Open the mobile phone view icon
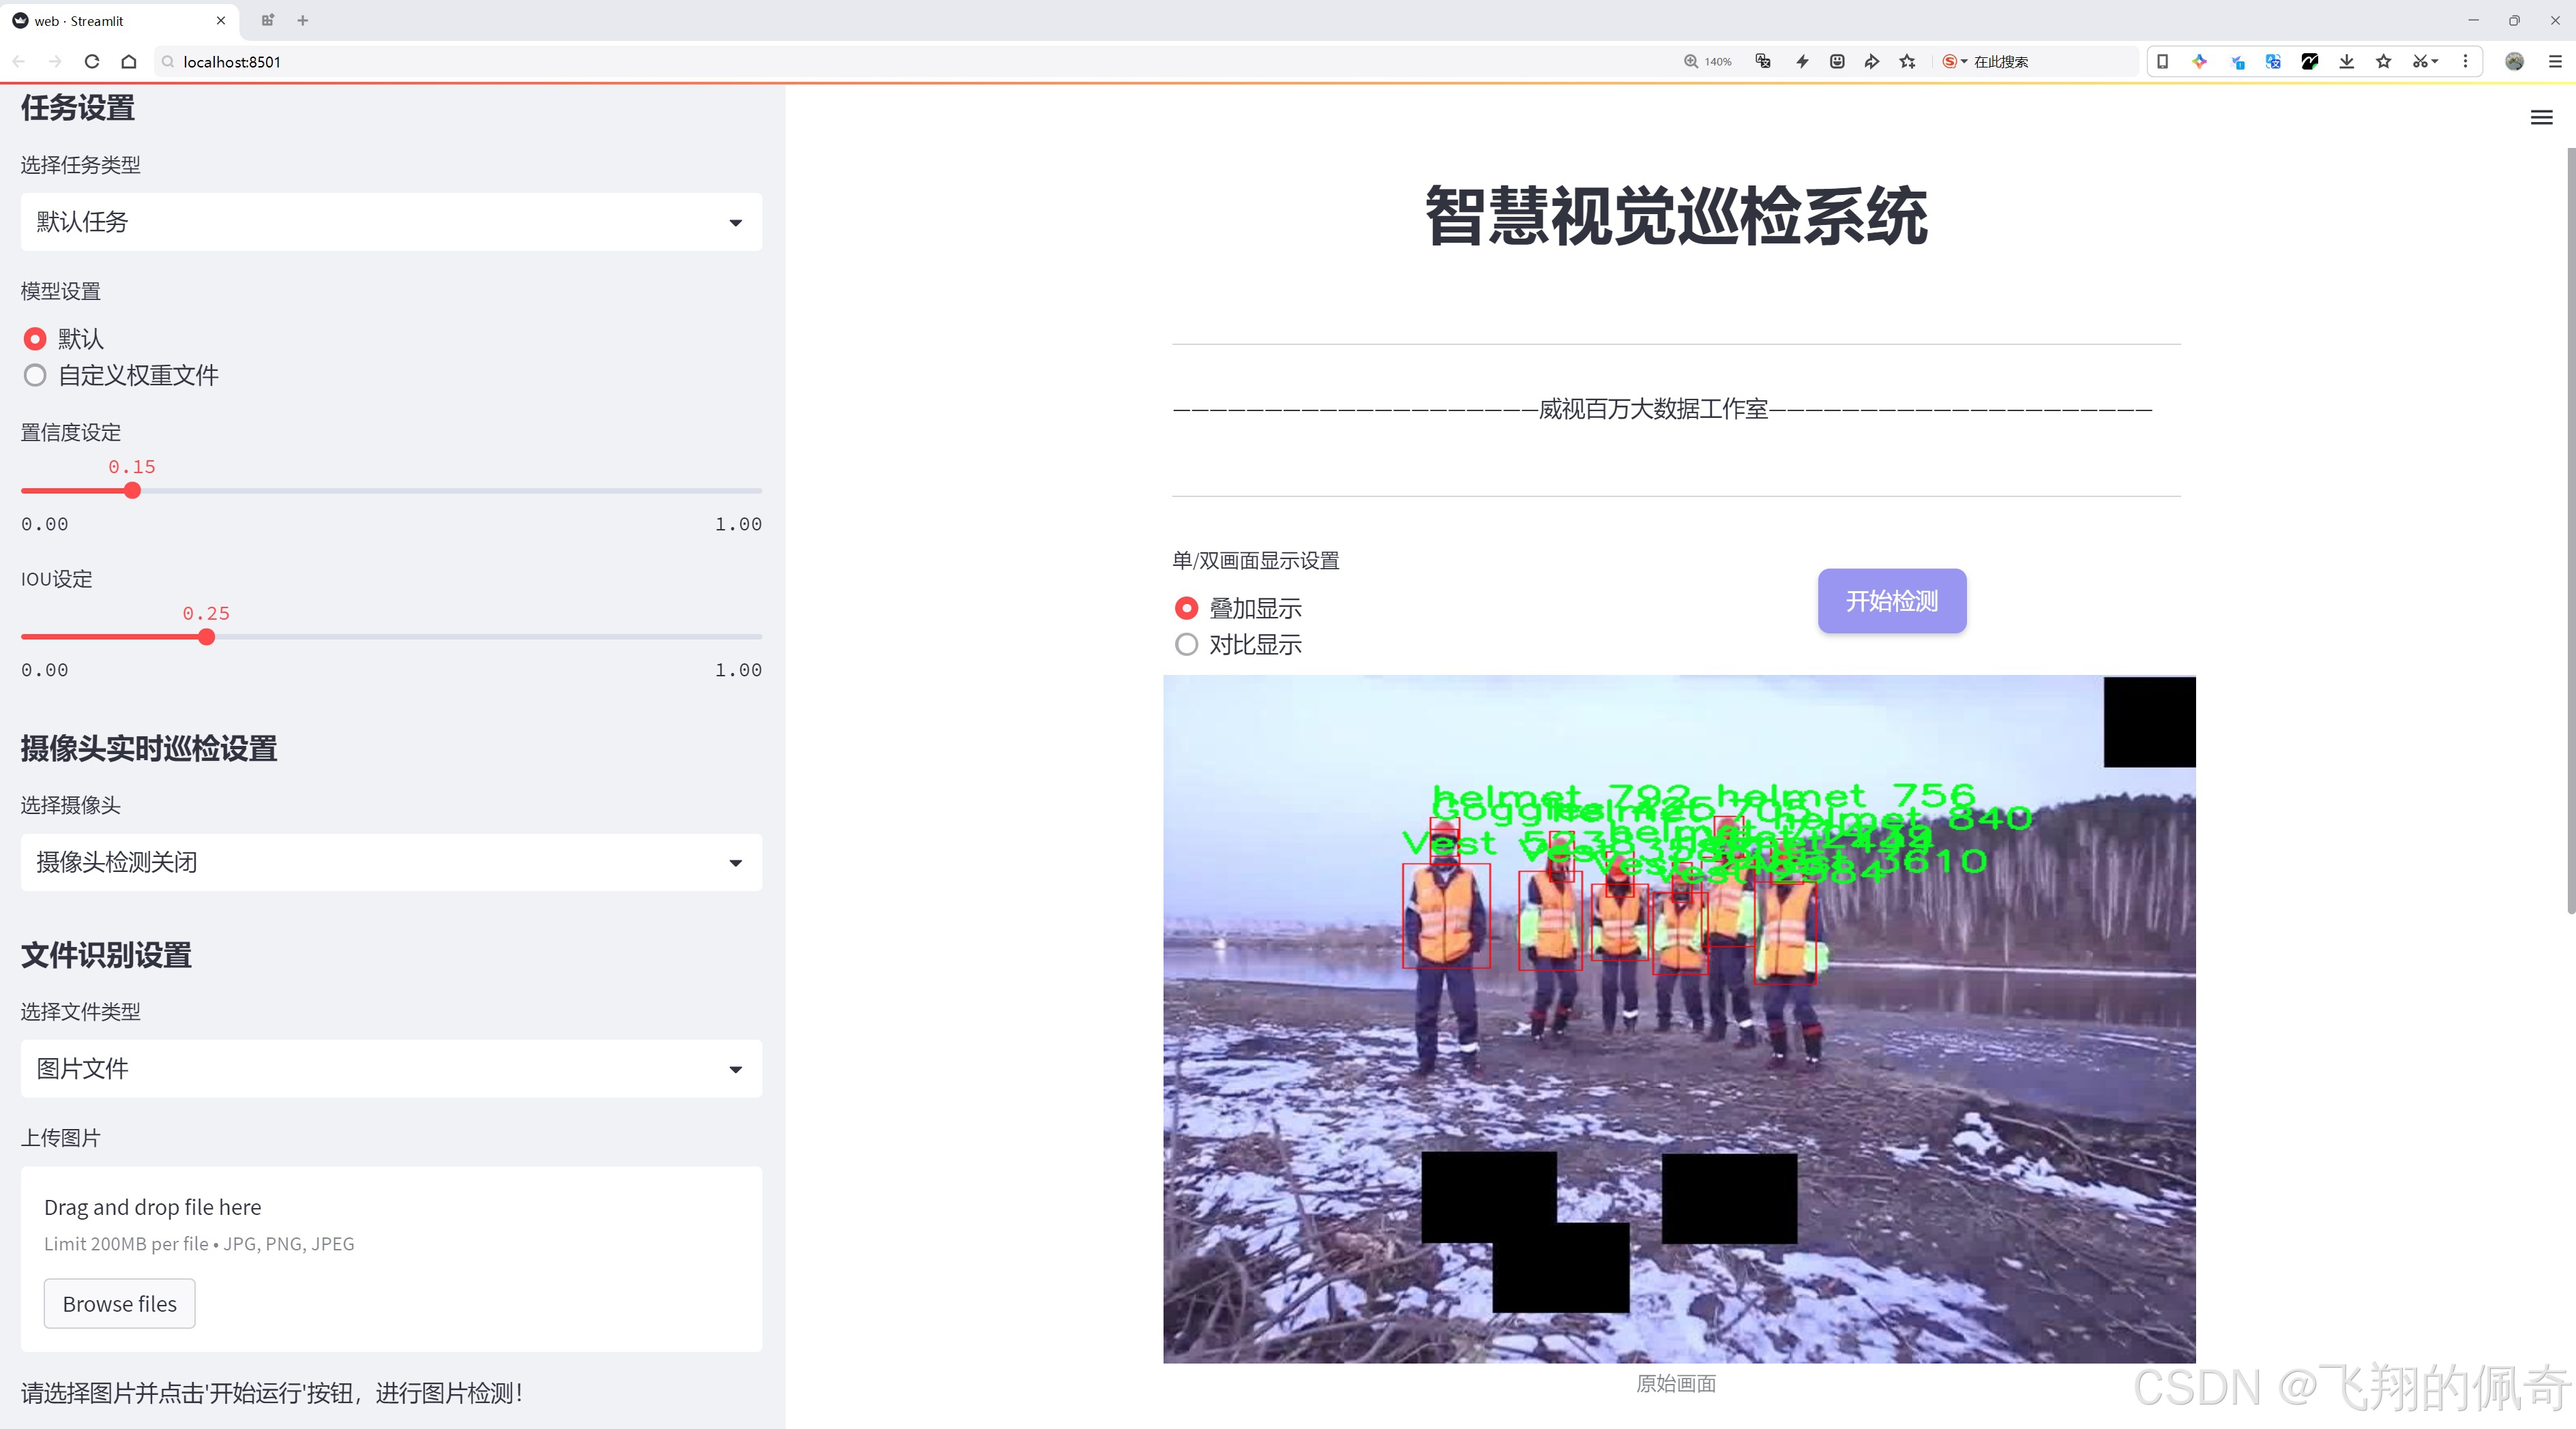Image resolution: width=2576 pixels, height=1429 pixels. (2162, 61)
